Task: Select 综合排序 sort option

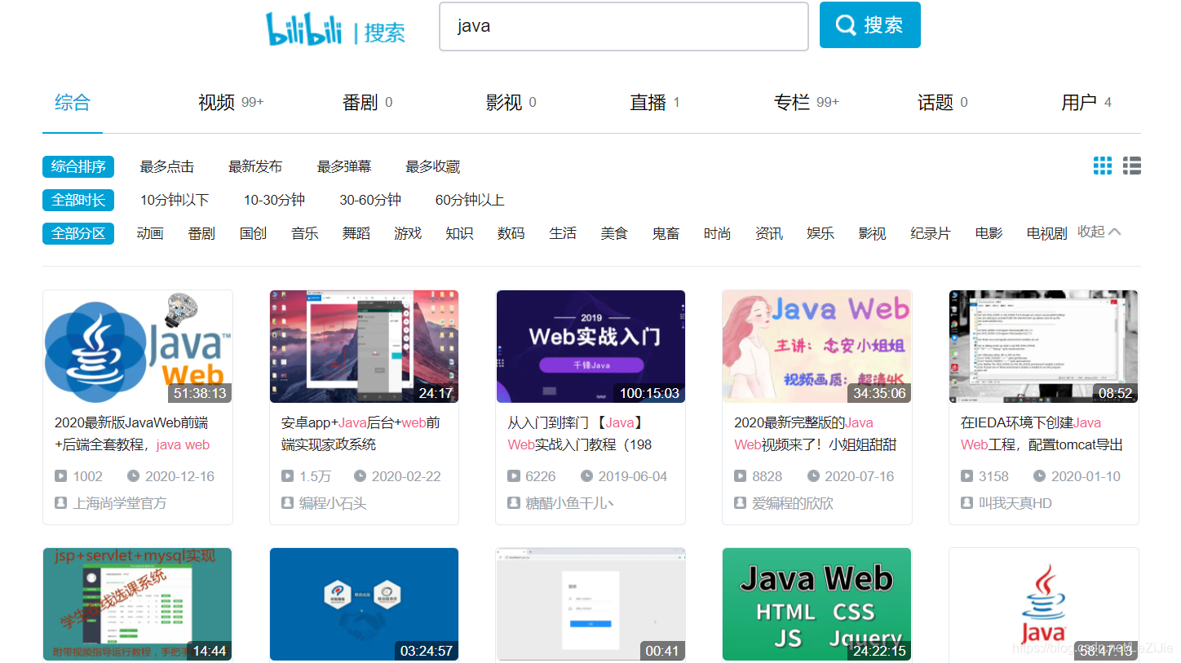Action: tap(78, 166)
